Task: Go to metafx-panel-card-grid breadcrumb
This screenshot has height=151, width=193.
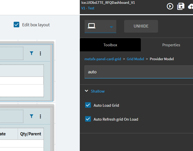Action: pyautogui.click(x=103, y=59)
